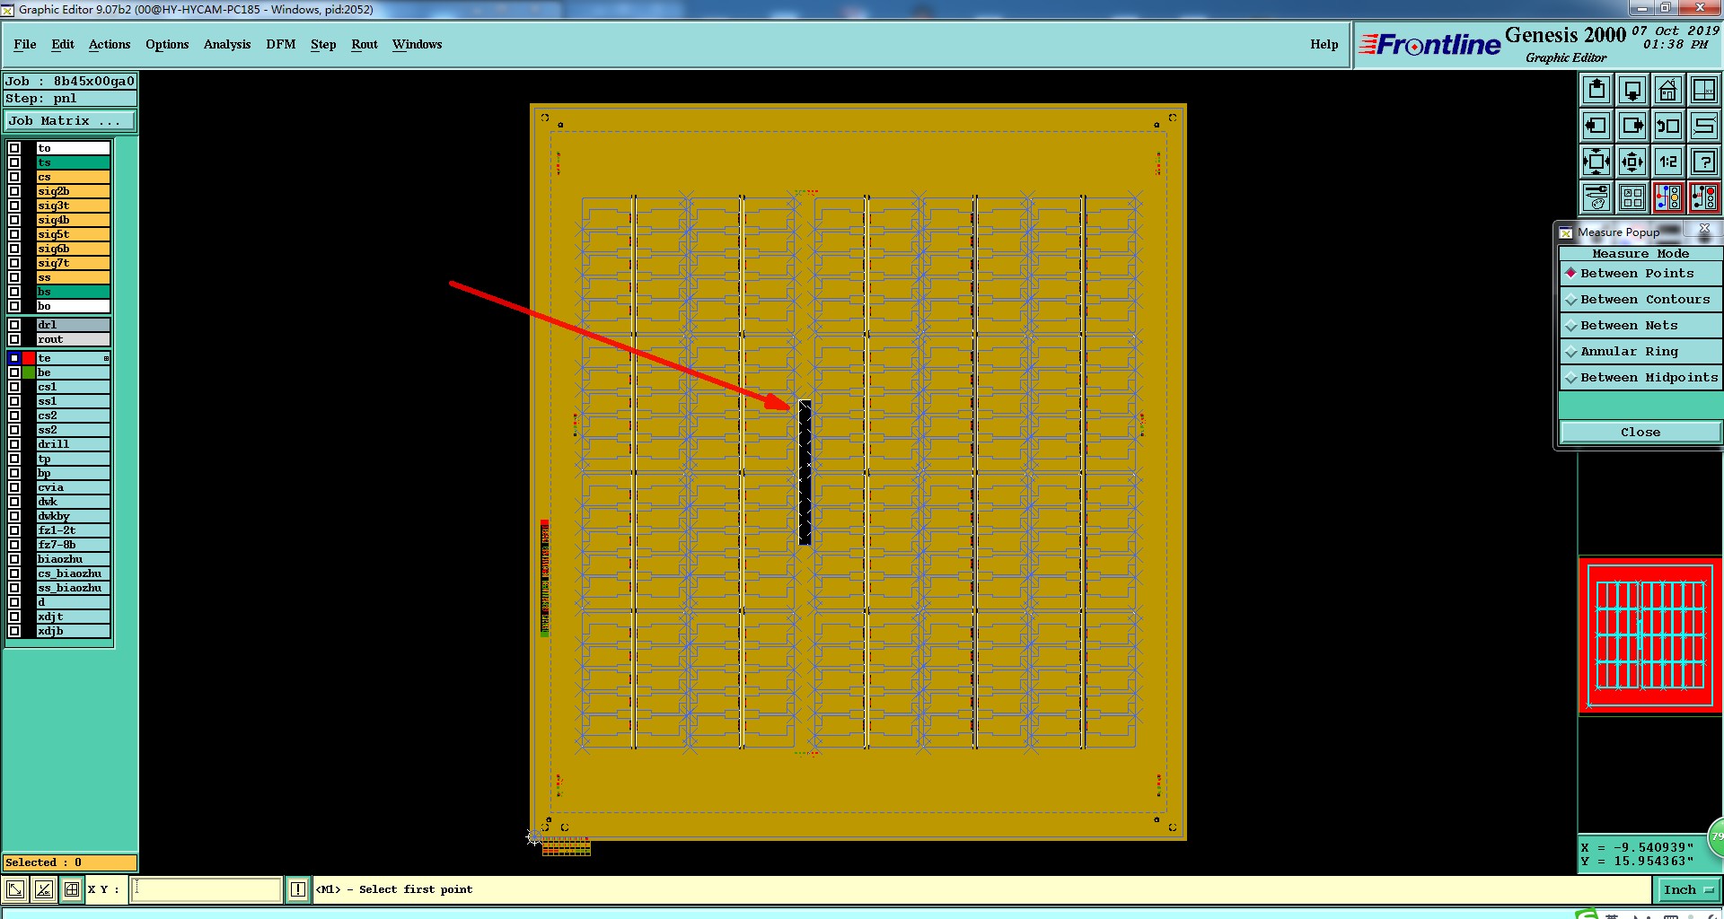This screenshot has width=1724, height=919.
Task: Click the grid snap icon beside X Y
Action: click(72, 889)
